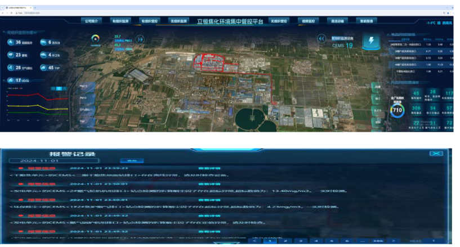The image size is (460, 247).
Task: Click the air quality gauge icon
Action: 95,38
